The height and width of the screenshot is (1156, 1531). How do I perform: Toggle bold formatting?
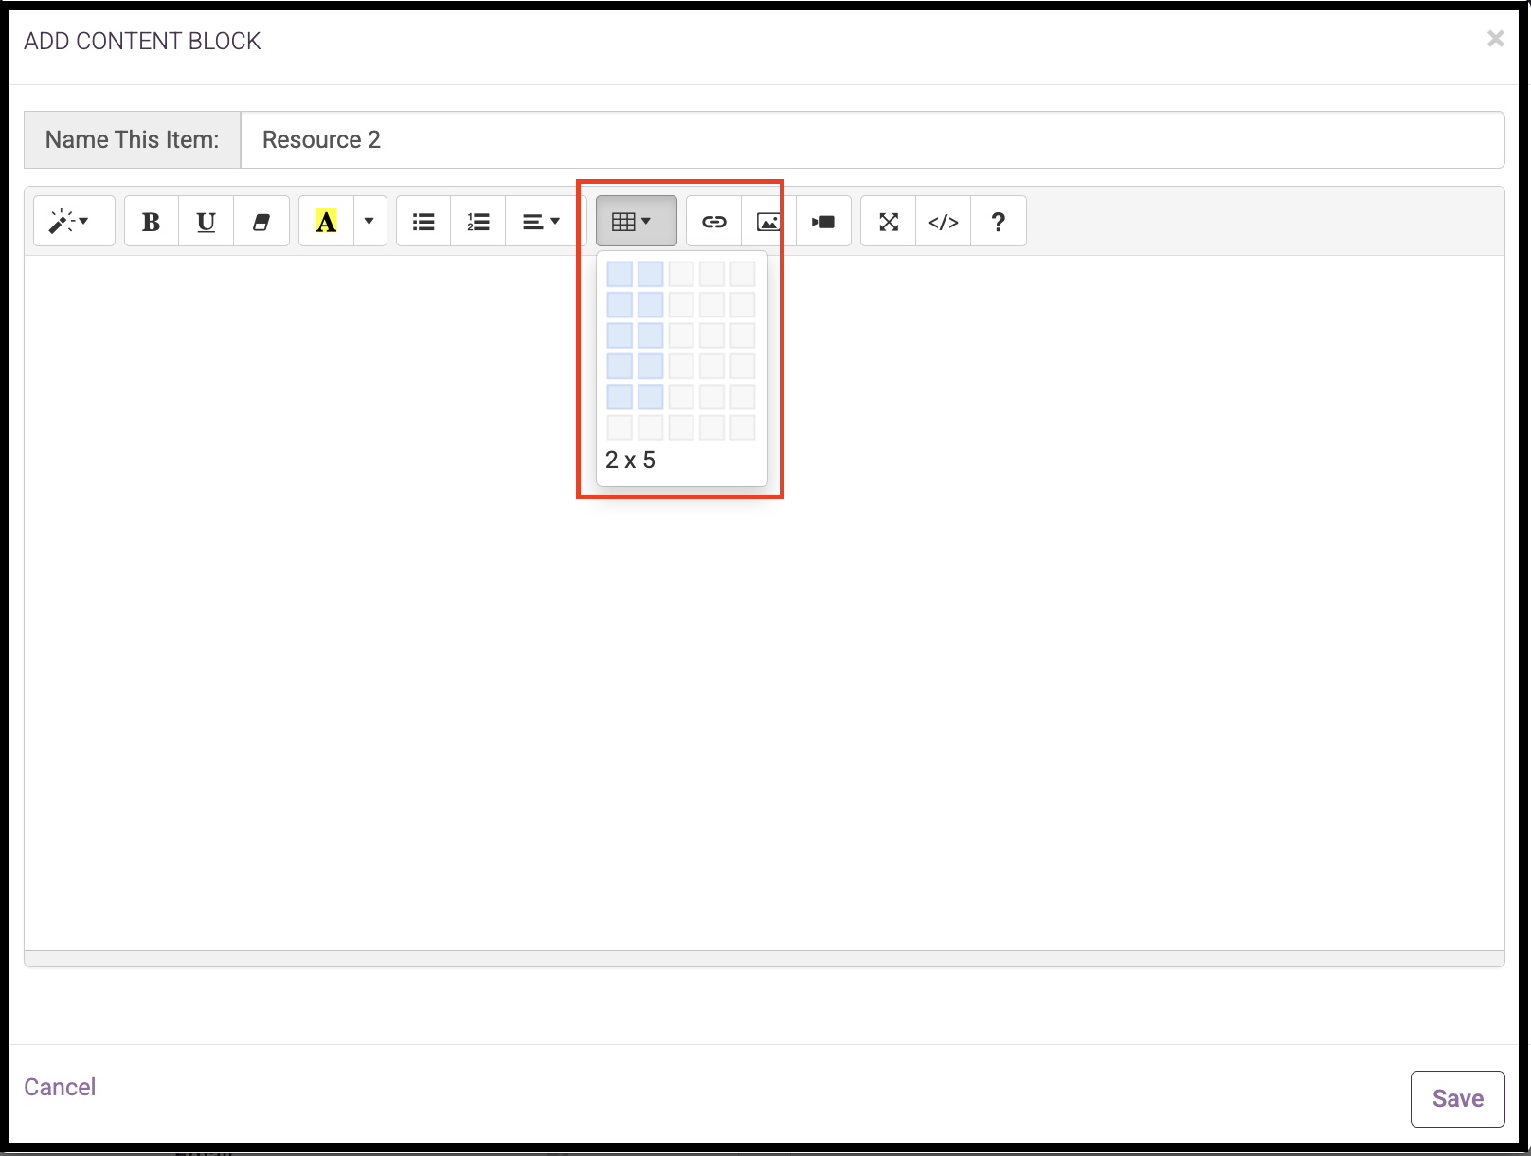151,221
